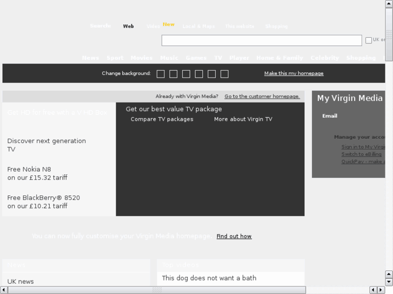Follow Go to the customer homepage link

point(262,97)
